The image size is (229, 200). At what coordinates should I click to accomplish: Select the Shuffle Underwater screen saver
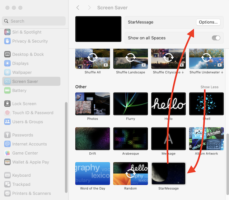click(x=206, y=59)
